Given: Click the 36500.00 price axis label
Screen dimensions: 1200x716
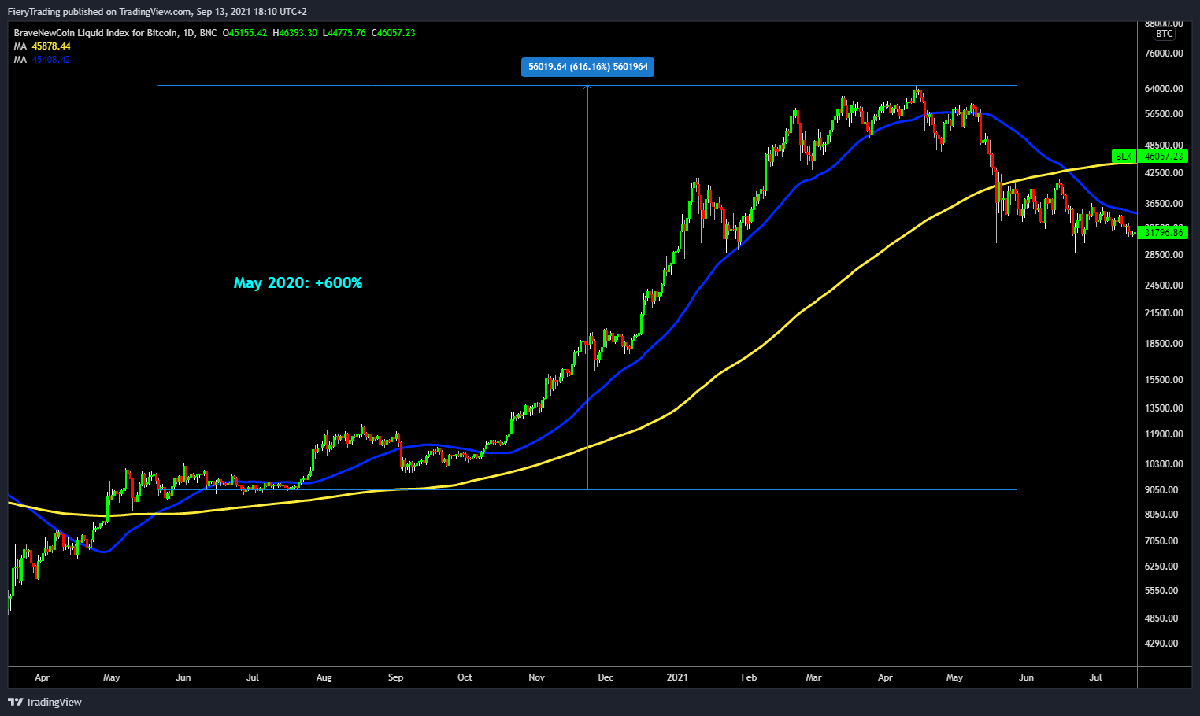Looking at the screenshot, I should 1164,204.
